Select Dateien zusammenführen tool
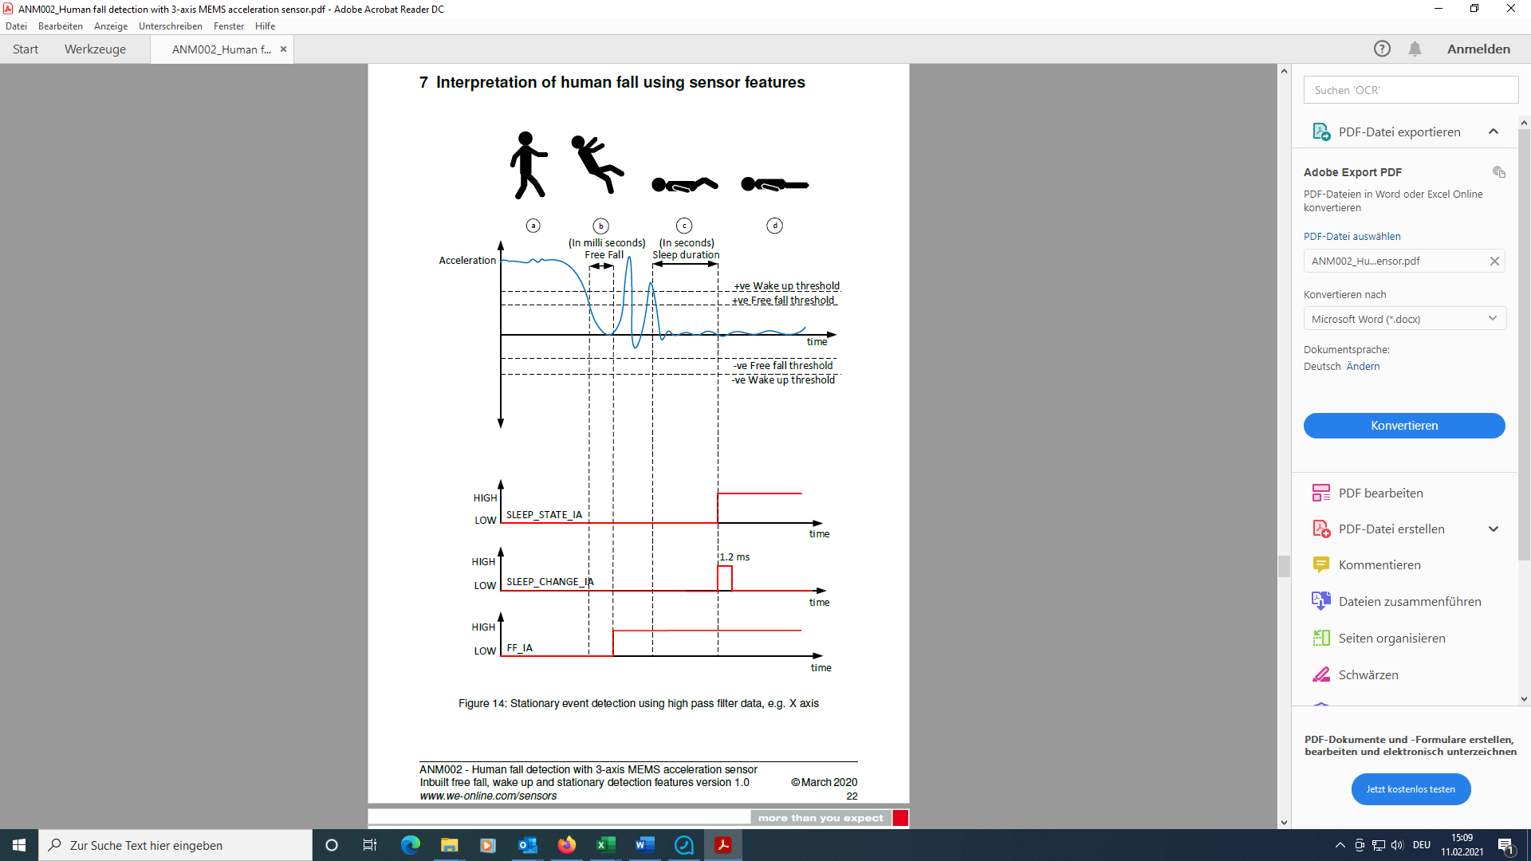This screenshot has height=861, width=1531. (1409, 601)
